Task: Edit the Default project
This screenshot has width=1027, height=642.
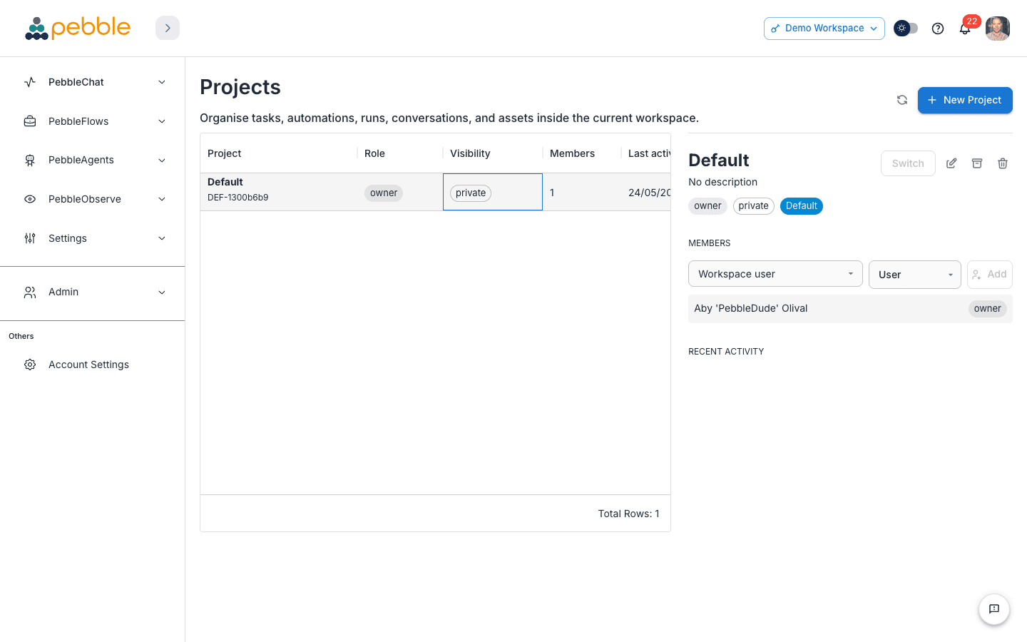Action: pyautogui.click(x=951, y=163)
